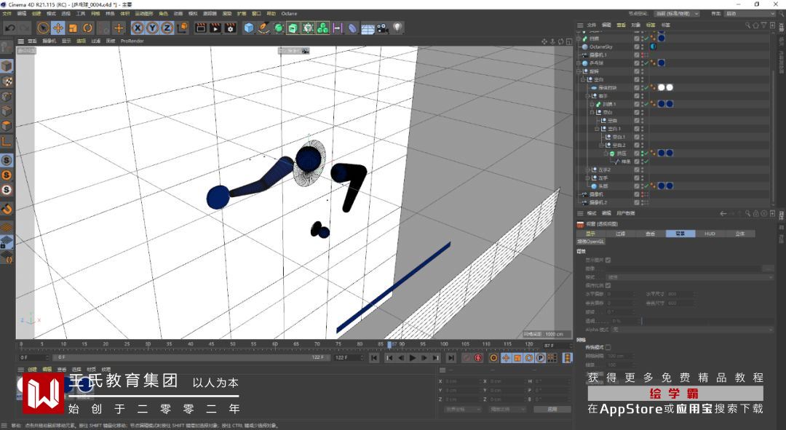Toggle the 样条 object's green check
786x430 pixels.
coord(647,162)
